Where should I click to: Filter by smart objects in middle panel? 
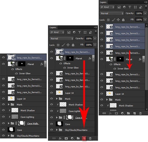[x=90, y=32]
